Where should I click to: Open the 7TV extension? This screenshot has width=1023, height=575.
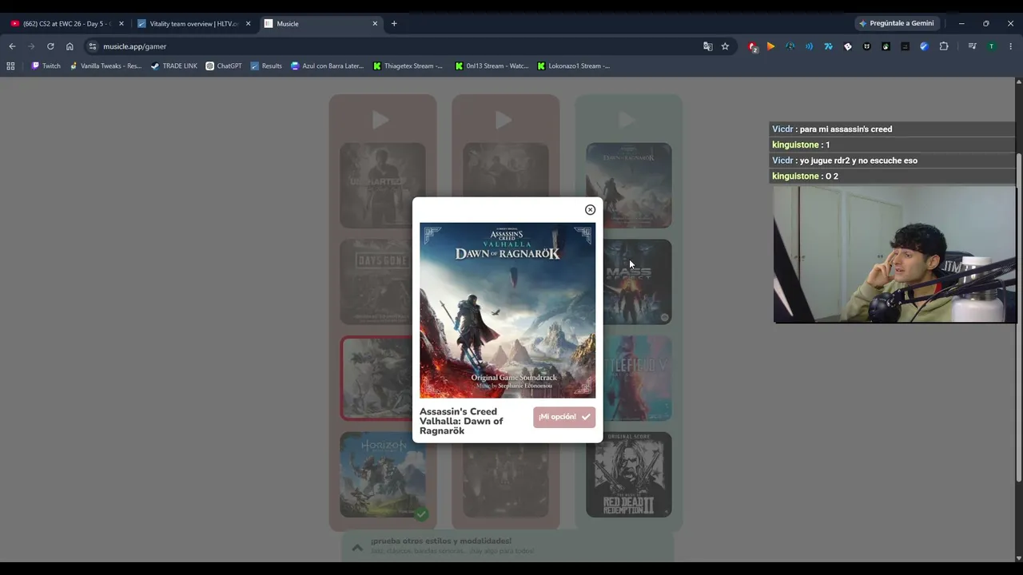[828, 46]
